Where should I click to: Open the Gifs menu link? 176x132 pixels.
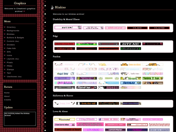9,52
